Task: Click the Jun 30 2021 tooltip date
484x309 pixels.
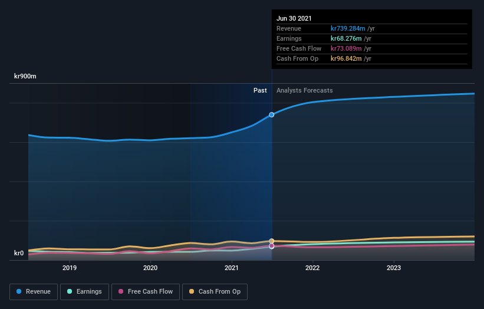Action: click(294, 18)
